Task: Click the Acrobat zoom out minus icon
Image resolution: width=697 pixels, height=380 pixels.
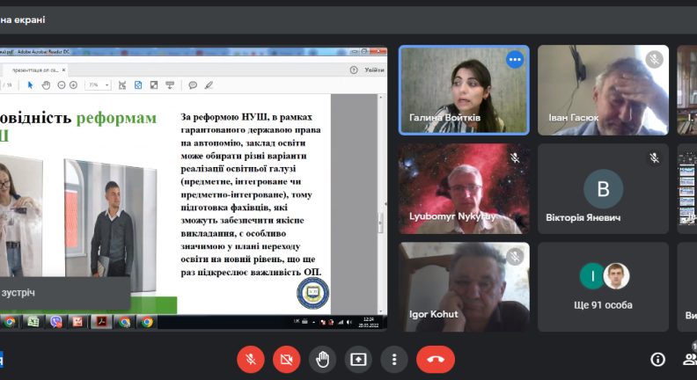Action: click(62, 85)
